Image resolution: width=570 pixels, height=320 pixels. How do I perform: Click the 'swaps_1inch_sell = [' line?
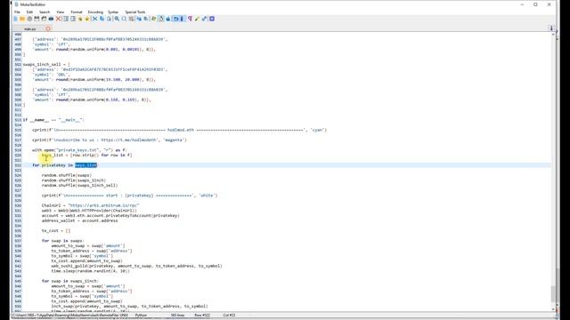[46, 64]
